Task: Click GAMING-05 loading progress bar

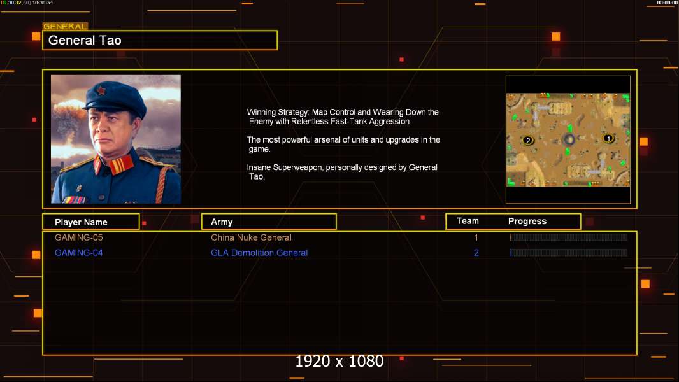Action: [568, 237]
